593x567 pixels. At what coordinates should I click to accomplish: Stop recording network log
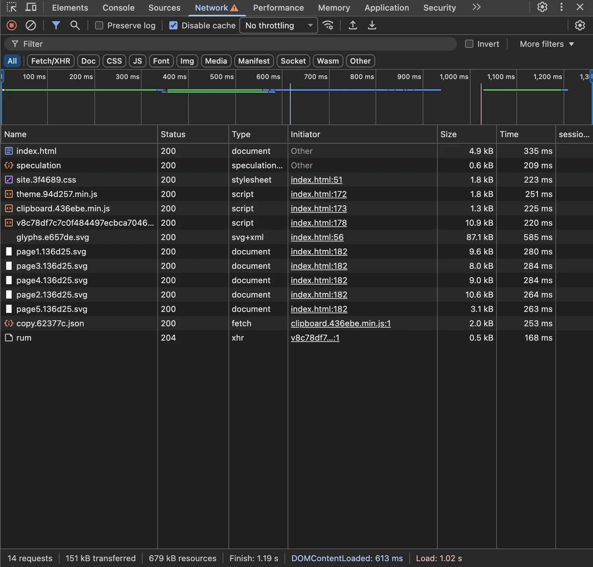[x=12, y=25]
